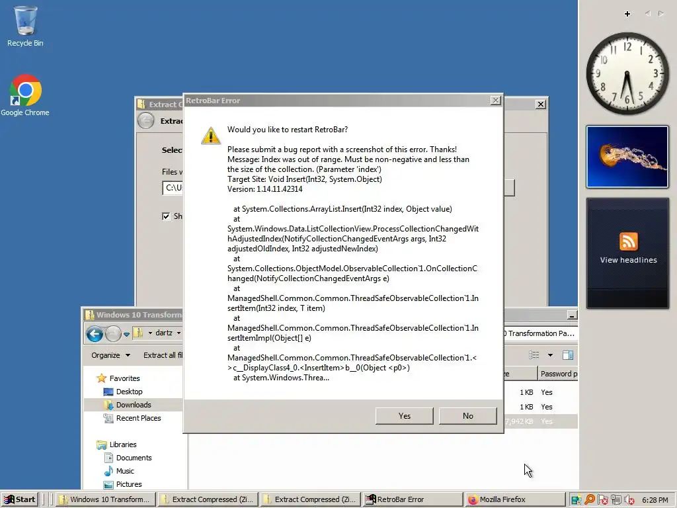
Task: Click the sidebar previous-page arrow
Action: tap(648, 14)
